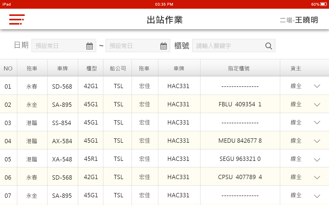
Task: Click row number 07
Action: pyautogui.click(x=8, y=196)
